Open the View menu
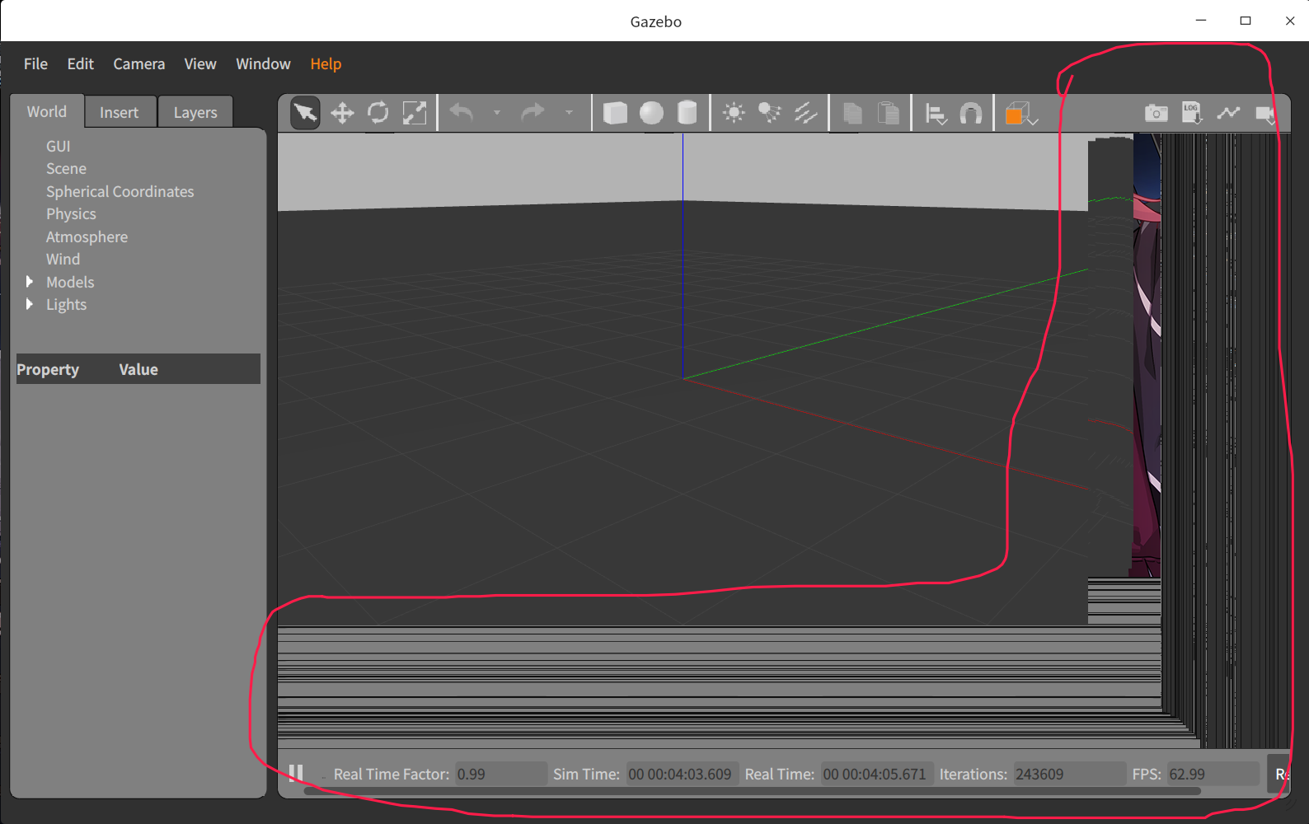The height and width of the screenshot is (824, 1309). (x=200, y=63)
